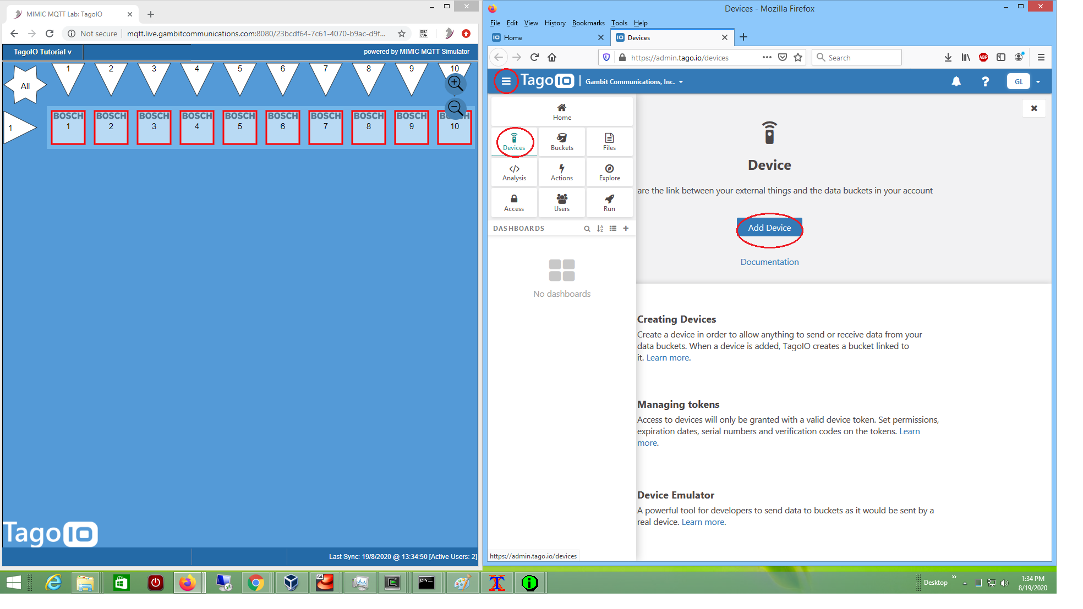This screenshot has width=1083, height=609.
Task: Toggle the TagoIO hamburger sidebar menu
Action: (506, 81)
